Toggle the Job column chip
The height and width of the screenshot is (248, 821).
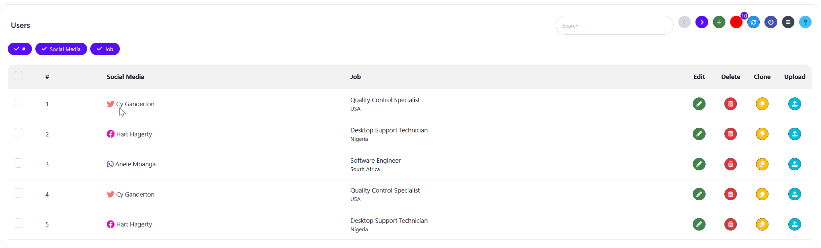[105, 49]
